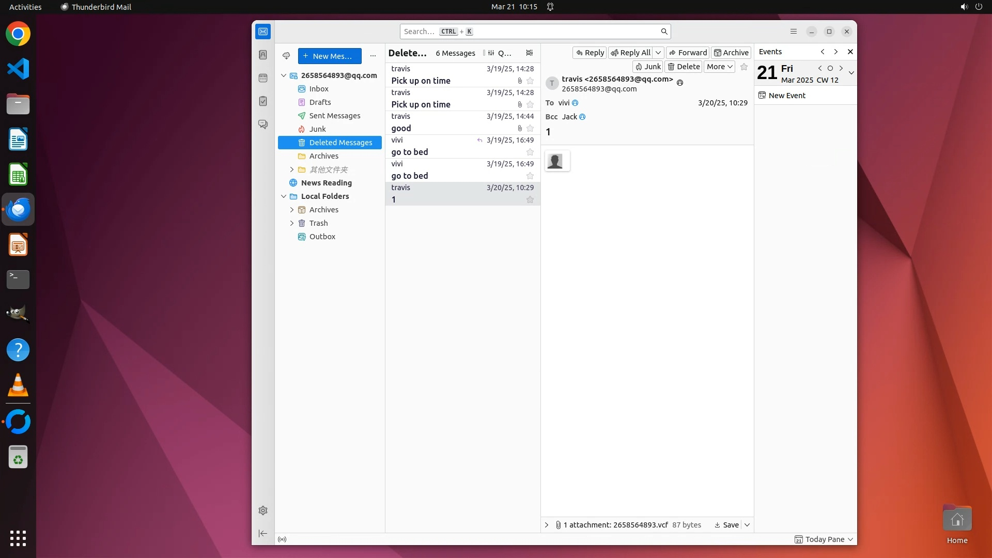Open the More actions dropdown
This screenshot has height=558, width=992.
click(x=719, y=67)
